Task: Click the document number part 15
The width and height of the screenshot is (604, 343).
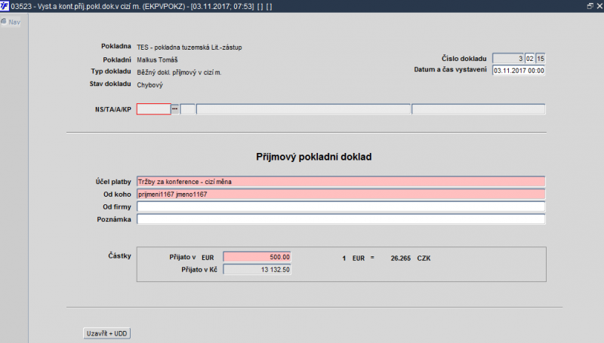Action: pyautogui.click(x=541, y=59)
